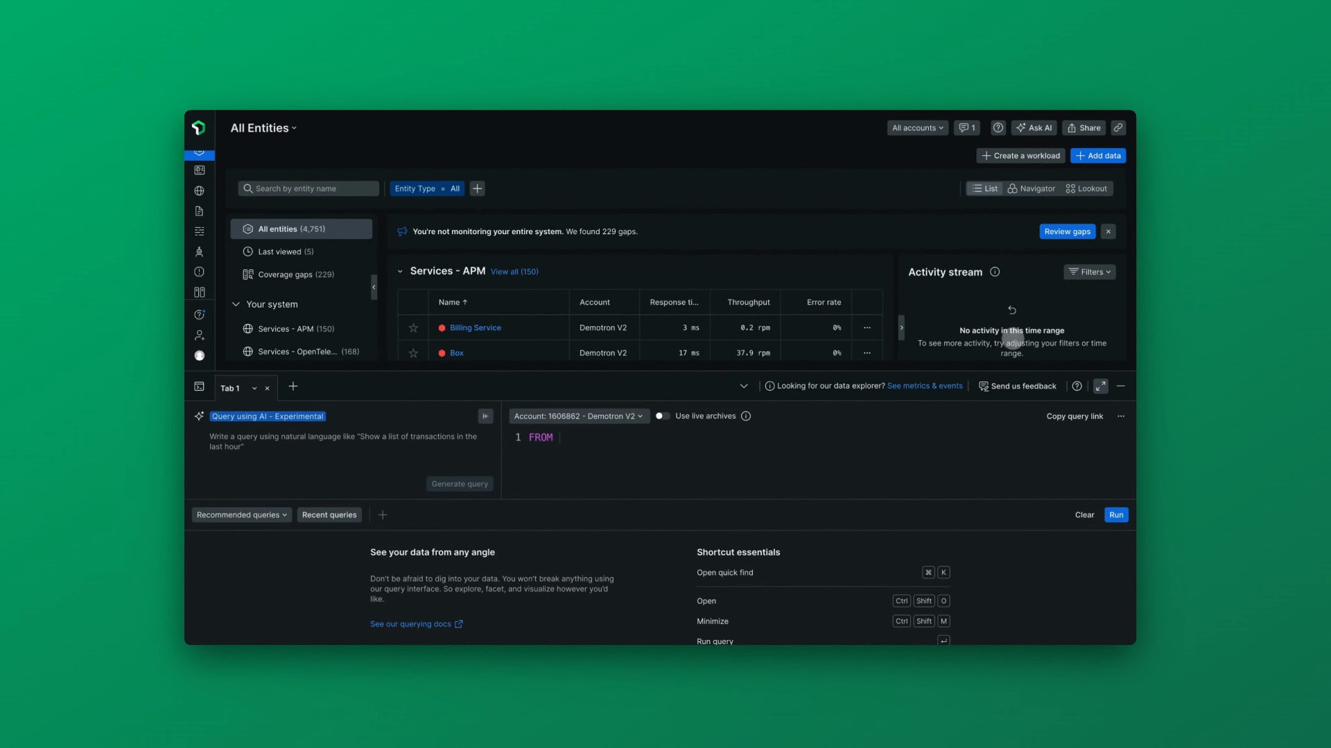Click the New Relic logo icon

tap(199, 127)
